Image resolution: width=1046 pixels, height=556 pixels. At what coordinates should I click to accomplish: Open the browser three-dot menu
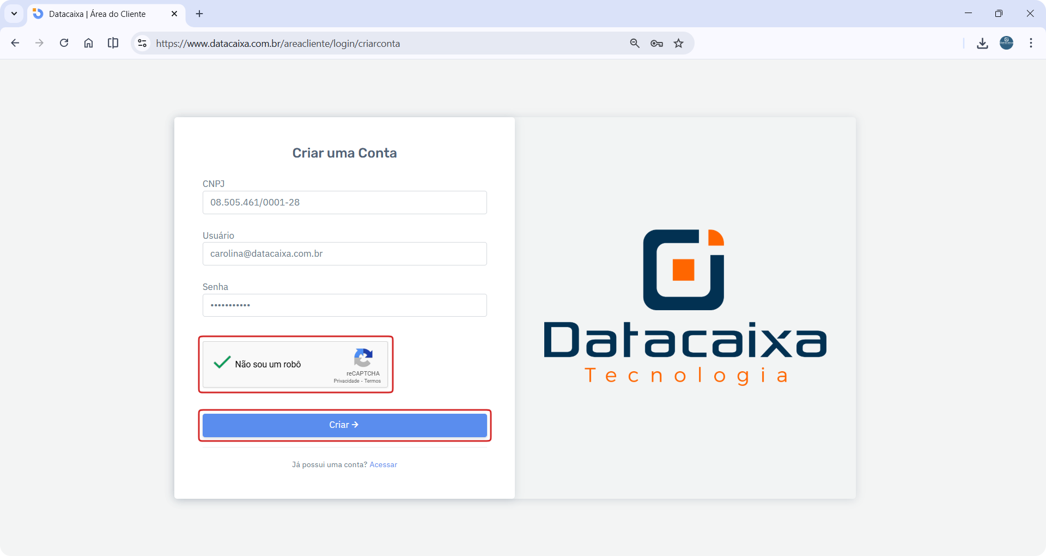click(x=1031, y=43)
